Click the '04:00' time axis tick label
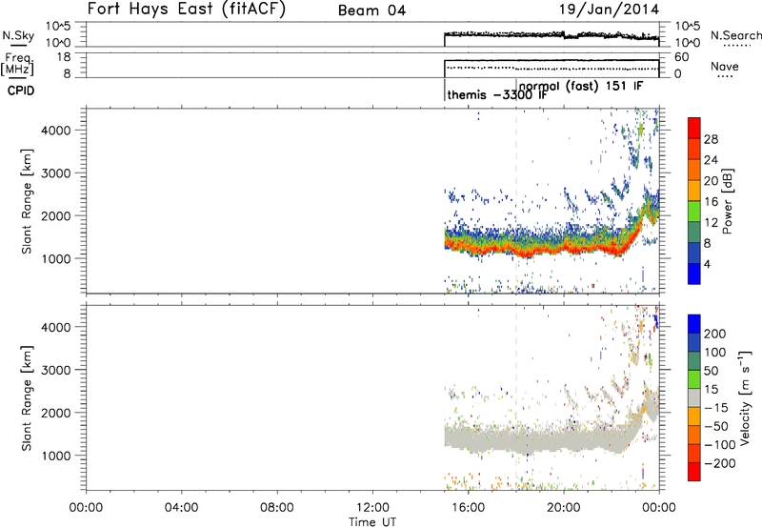 coord(182,508)
